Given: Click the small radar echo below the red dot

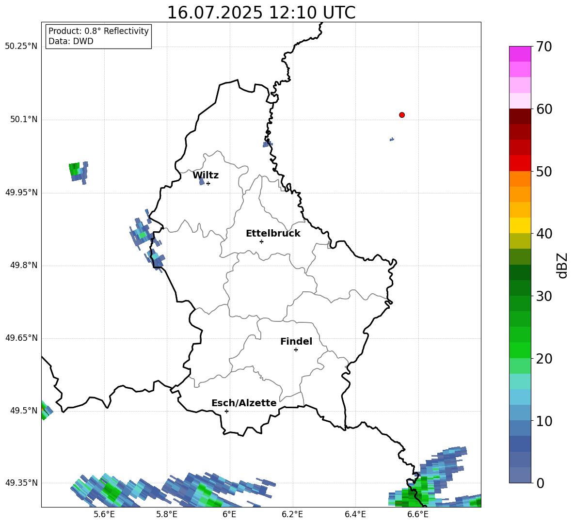Looking at the screenshot, I should [x=392, y=139].
